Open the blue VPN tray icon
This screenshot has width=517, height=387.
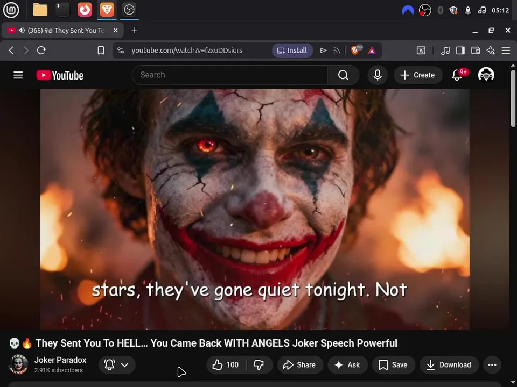click(408, 10)
